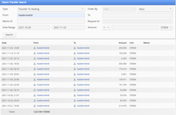176x115 pixels.
Task: Click the To user icon in 2021-11-02, 18:15 row
Action: click(75, 90)
